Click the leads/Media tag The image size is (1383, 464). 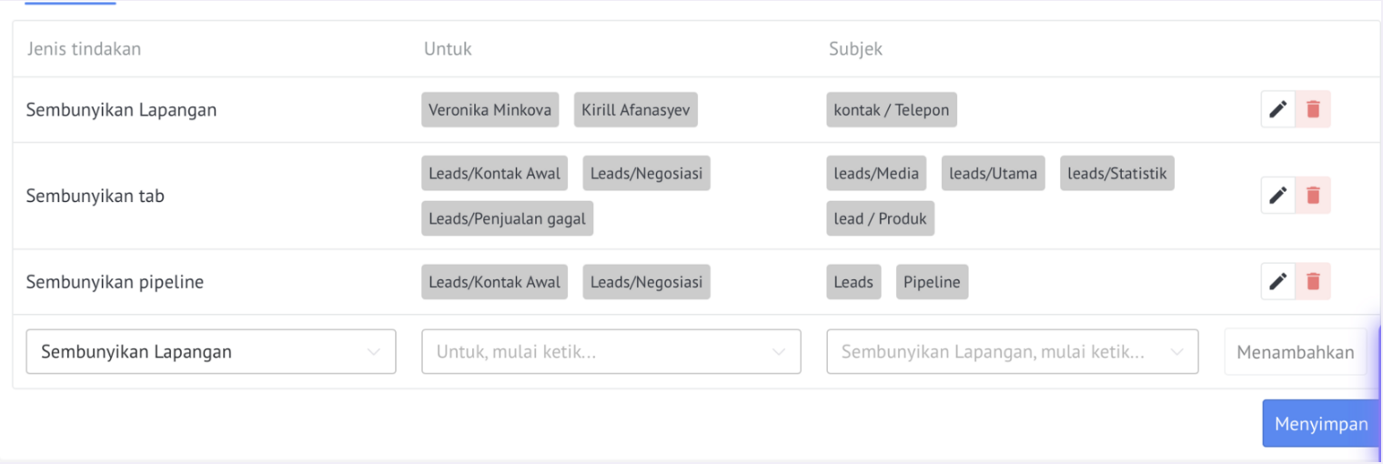876,173
